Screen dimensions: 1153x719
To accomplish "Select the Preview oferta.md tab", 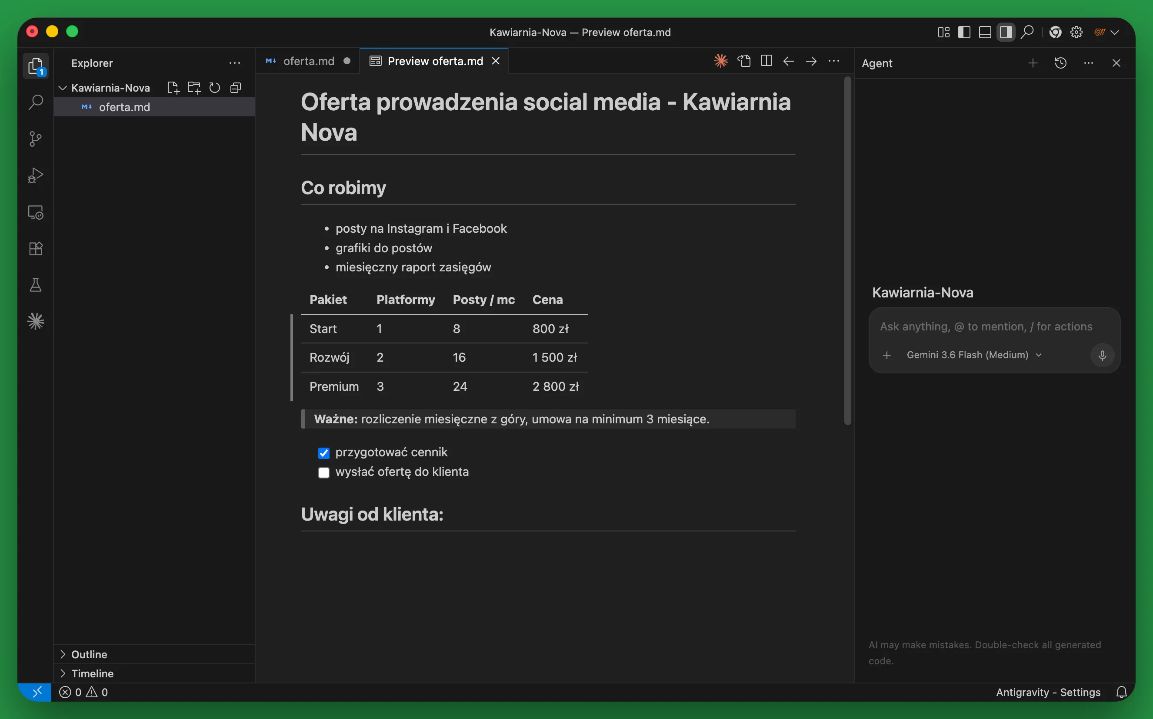I will point(435,61).
